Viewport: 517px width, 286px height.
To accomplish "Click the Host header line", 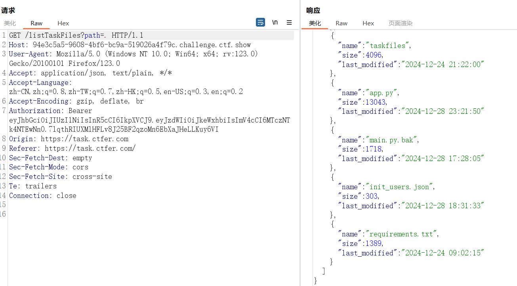I will 130,45.
